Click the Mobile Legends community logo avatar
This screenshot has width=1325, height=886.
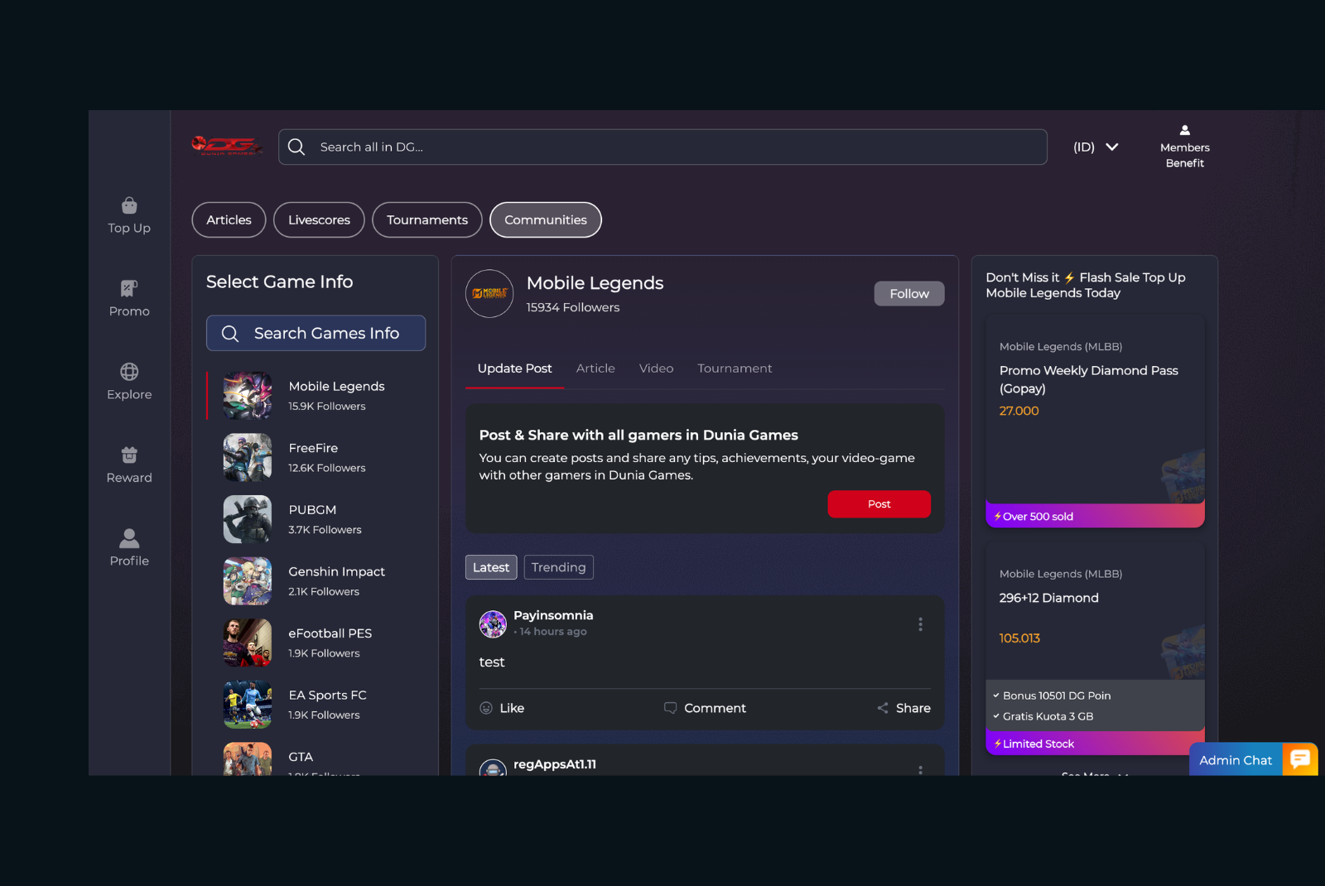click(489, 293)
